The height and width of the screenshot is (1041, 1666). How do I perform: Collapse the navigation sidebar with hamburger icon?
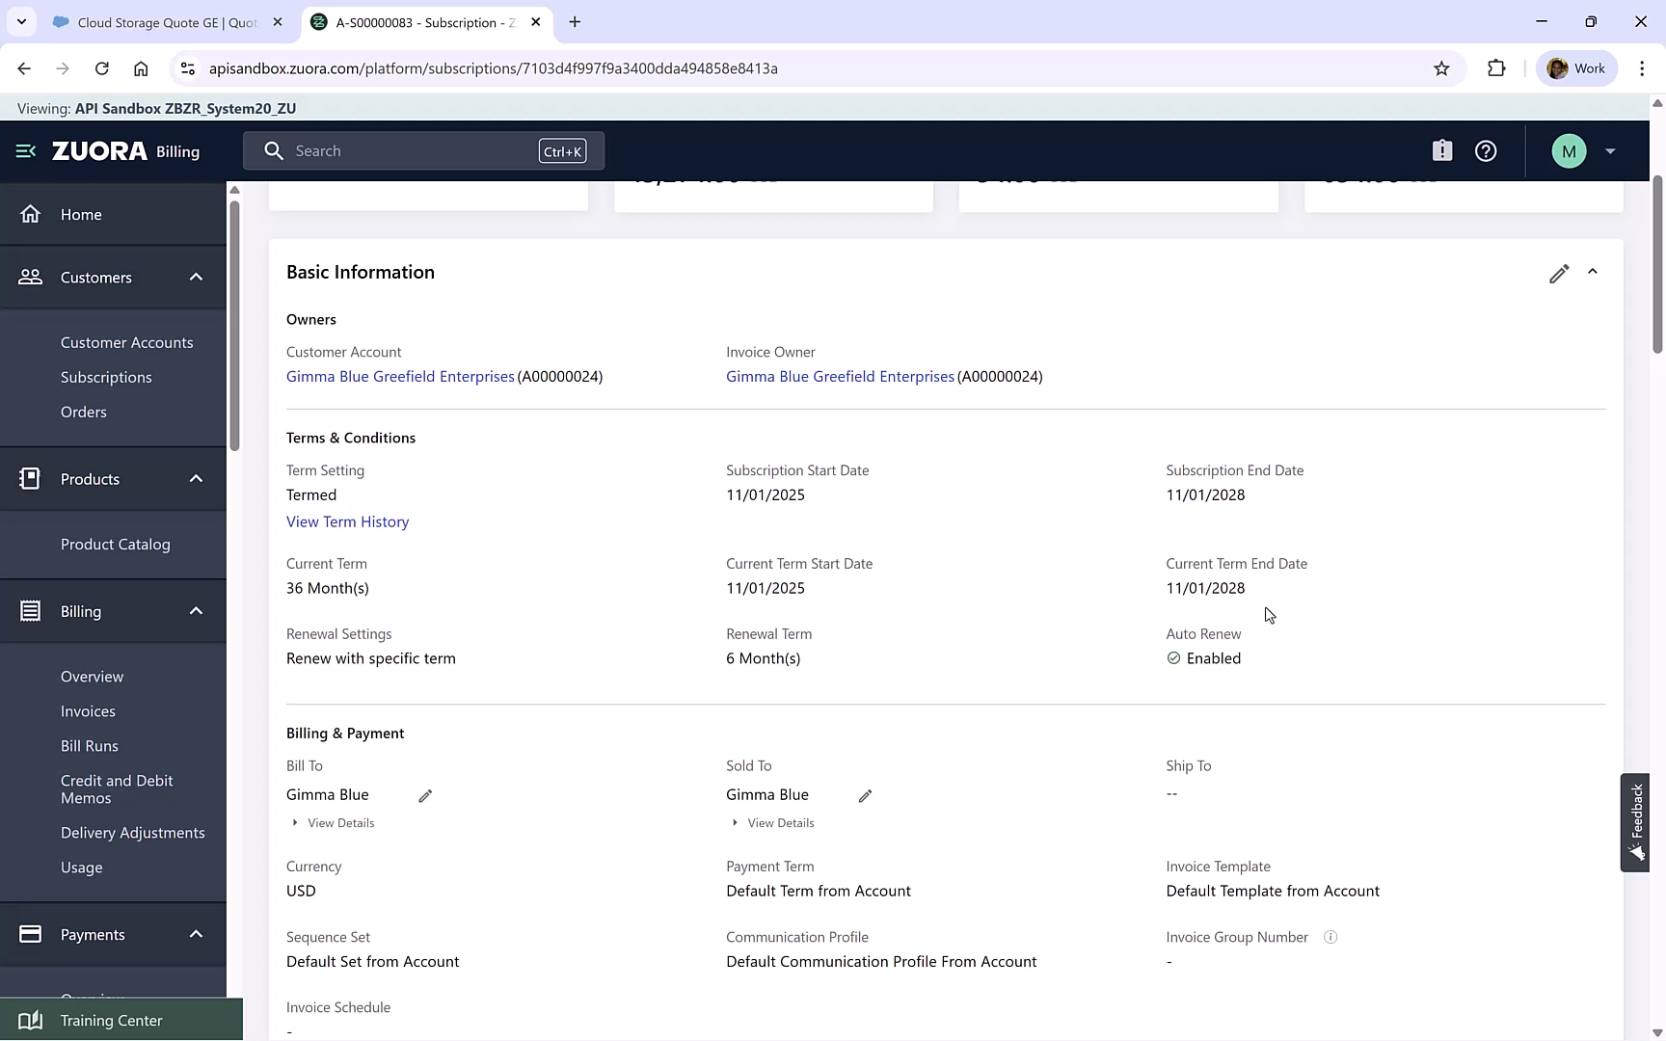tap(24, 150)
